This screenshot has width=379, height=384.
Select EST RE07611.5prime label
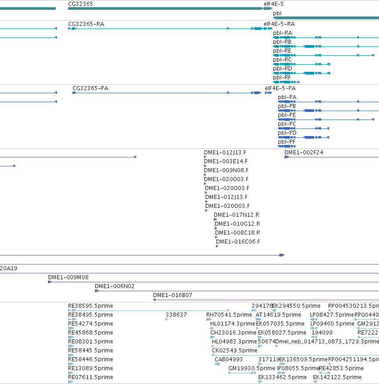tap(90, 377)
